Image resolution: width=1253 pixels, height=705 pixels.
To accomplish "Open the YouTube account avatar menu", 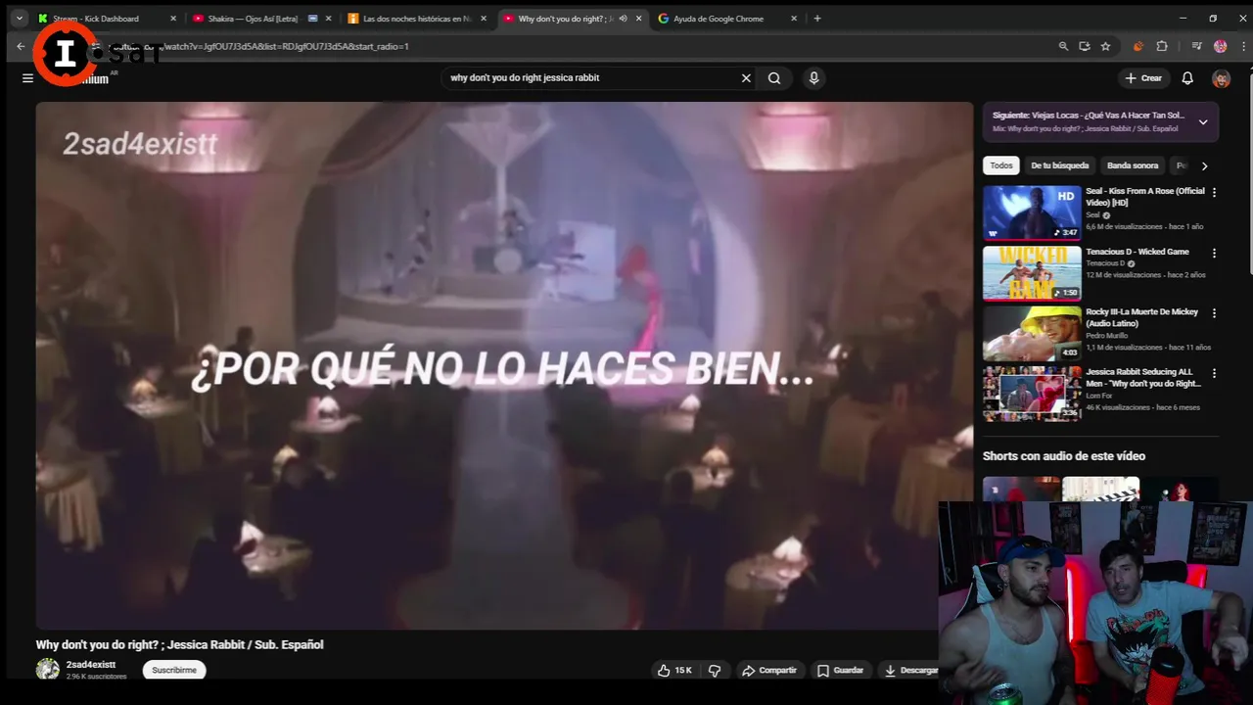I will pyautogui.click(x=1221, y=78).
